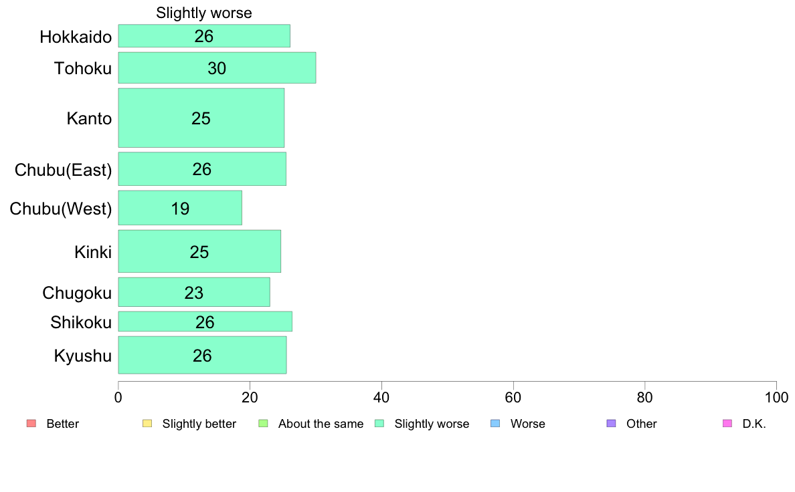Click the 100 axis tick label
795x492 pixels.
pyautogui.click(x=776, y=398)
